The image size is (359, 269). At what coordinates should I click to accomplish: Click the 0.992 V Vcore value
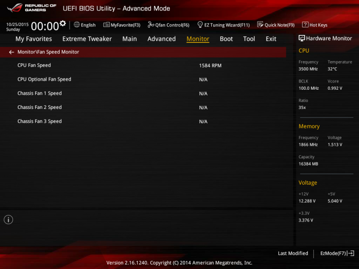(x=335, y=88)
